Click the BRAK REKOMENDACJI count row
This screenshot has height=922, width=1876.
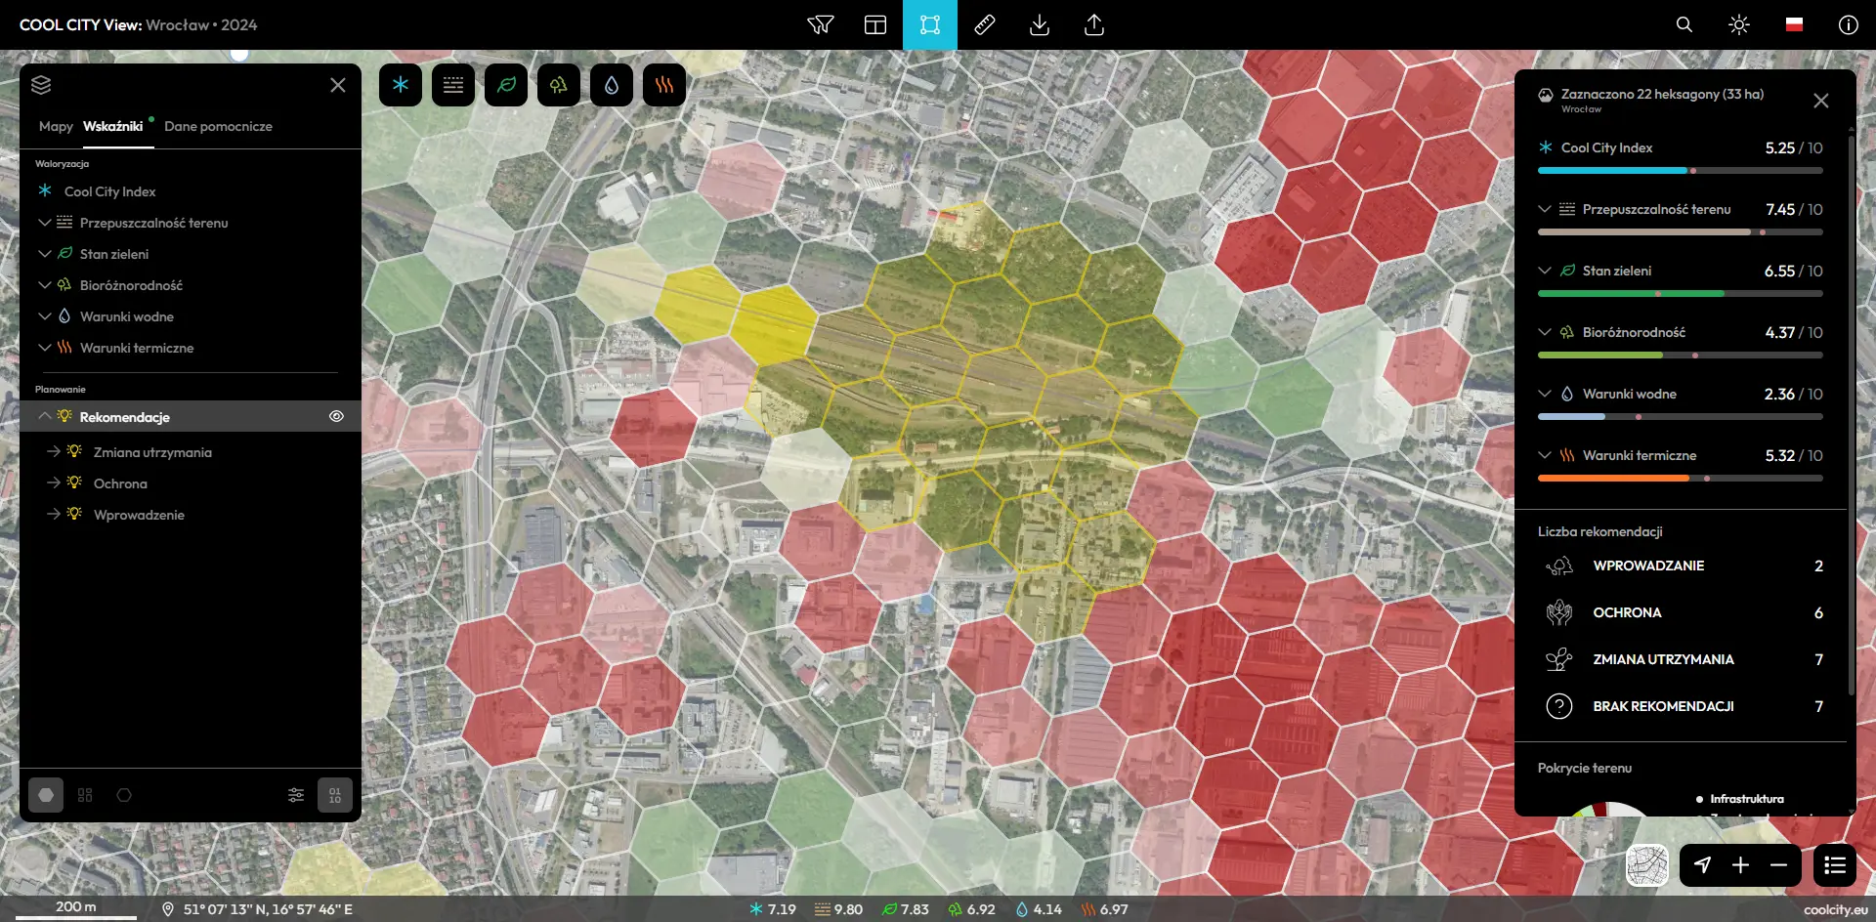pyautogui.click(x=1681, y=706)
